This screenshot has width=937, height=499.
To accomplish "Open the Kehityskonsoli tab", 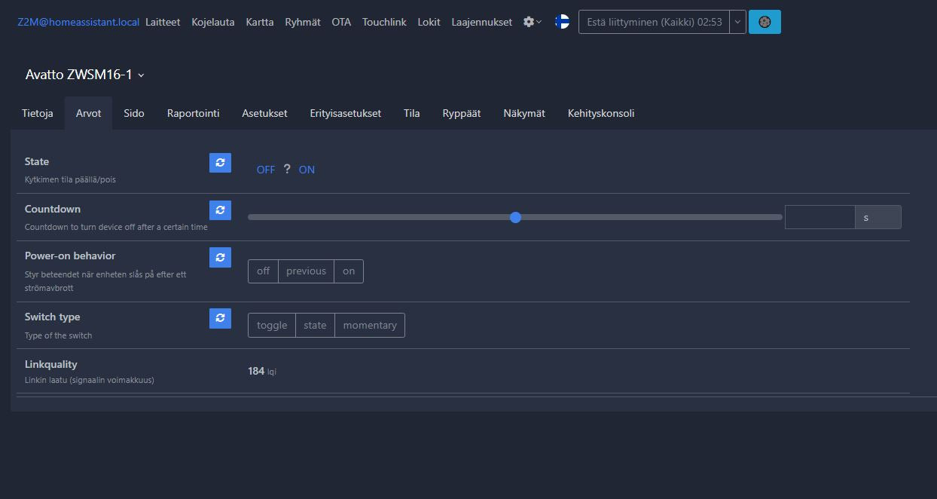I will [601, 113].
